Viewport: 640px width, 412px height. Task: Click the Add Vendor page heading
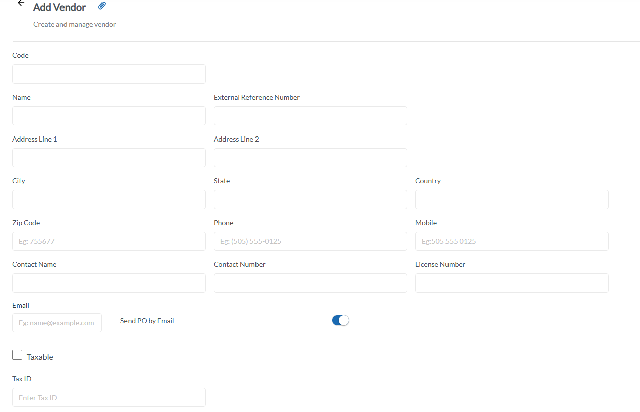pyautogui.click(x=59, y=7)
